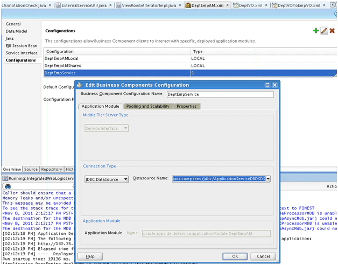
Task: Click the Help button in dialog
Action: (90, 256)
